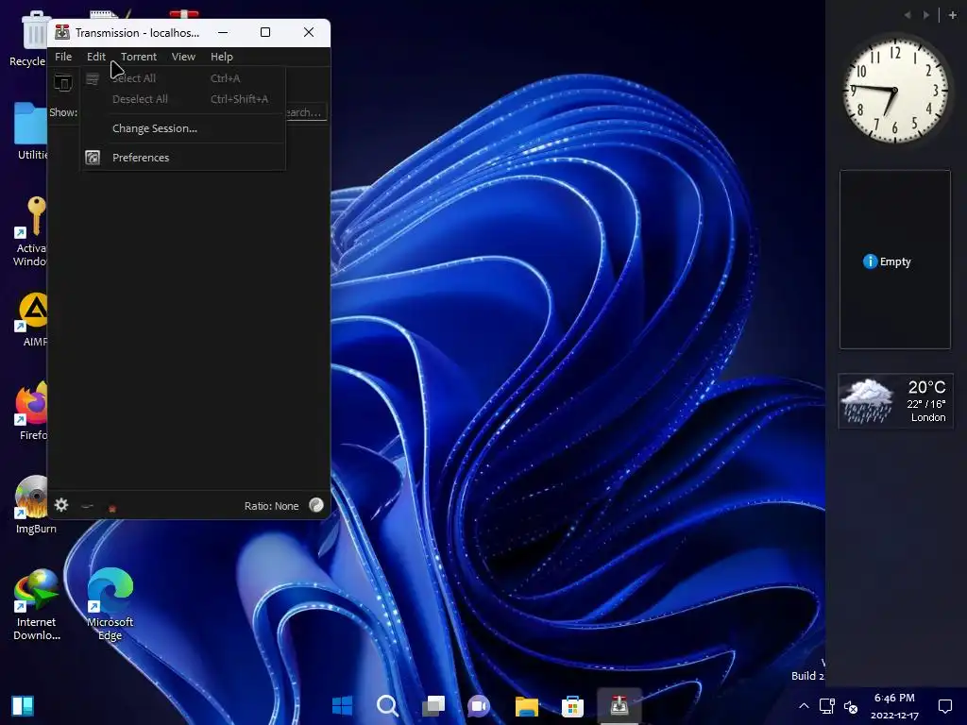Click the sidebar next page arrow
The height and width of the screenshot is (725, 967).
click(925, 15)
